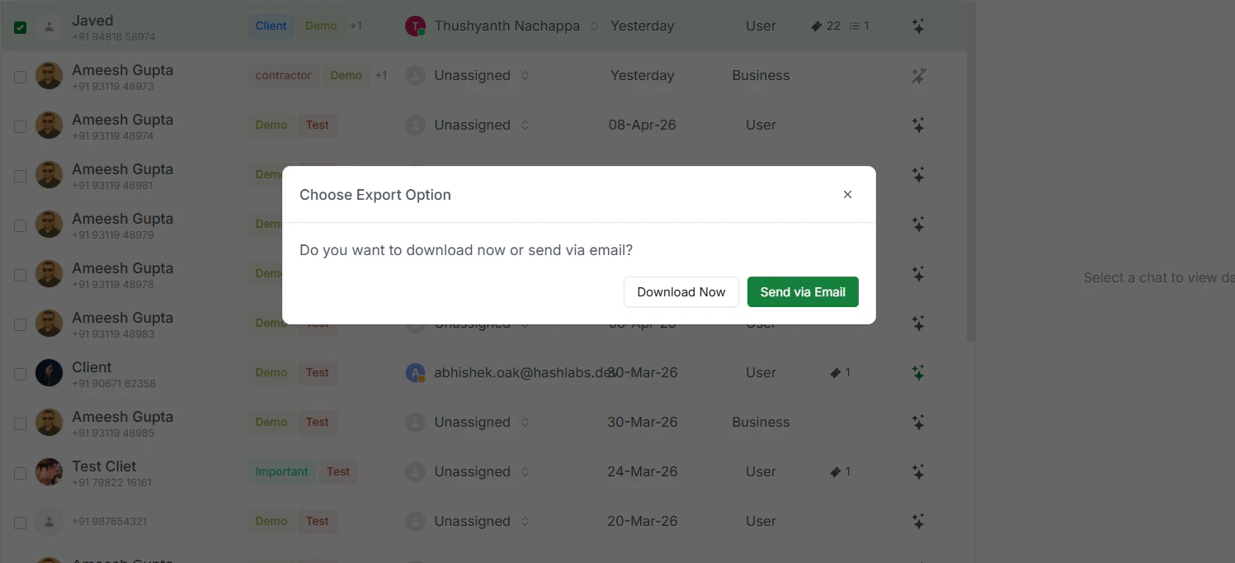
Task: Click the sparkle icon for +91 987654321 row
Action: (x=918, y=521)
